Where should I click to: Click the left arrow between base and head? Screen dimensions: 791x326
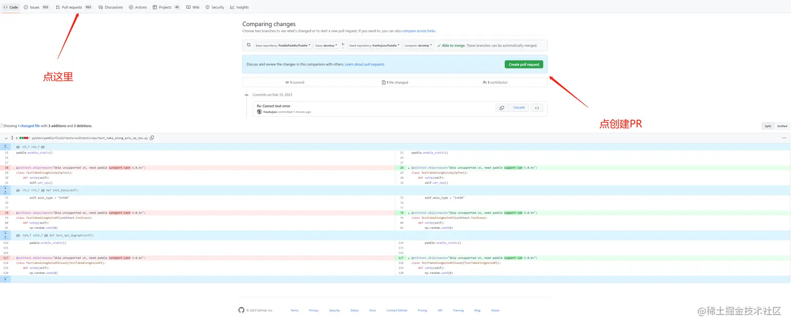point(343,45)
